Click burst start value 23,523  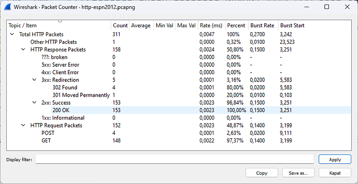287,42
